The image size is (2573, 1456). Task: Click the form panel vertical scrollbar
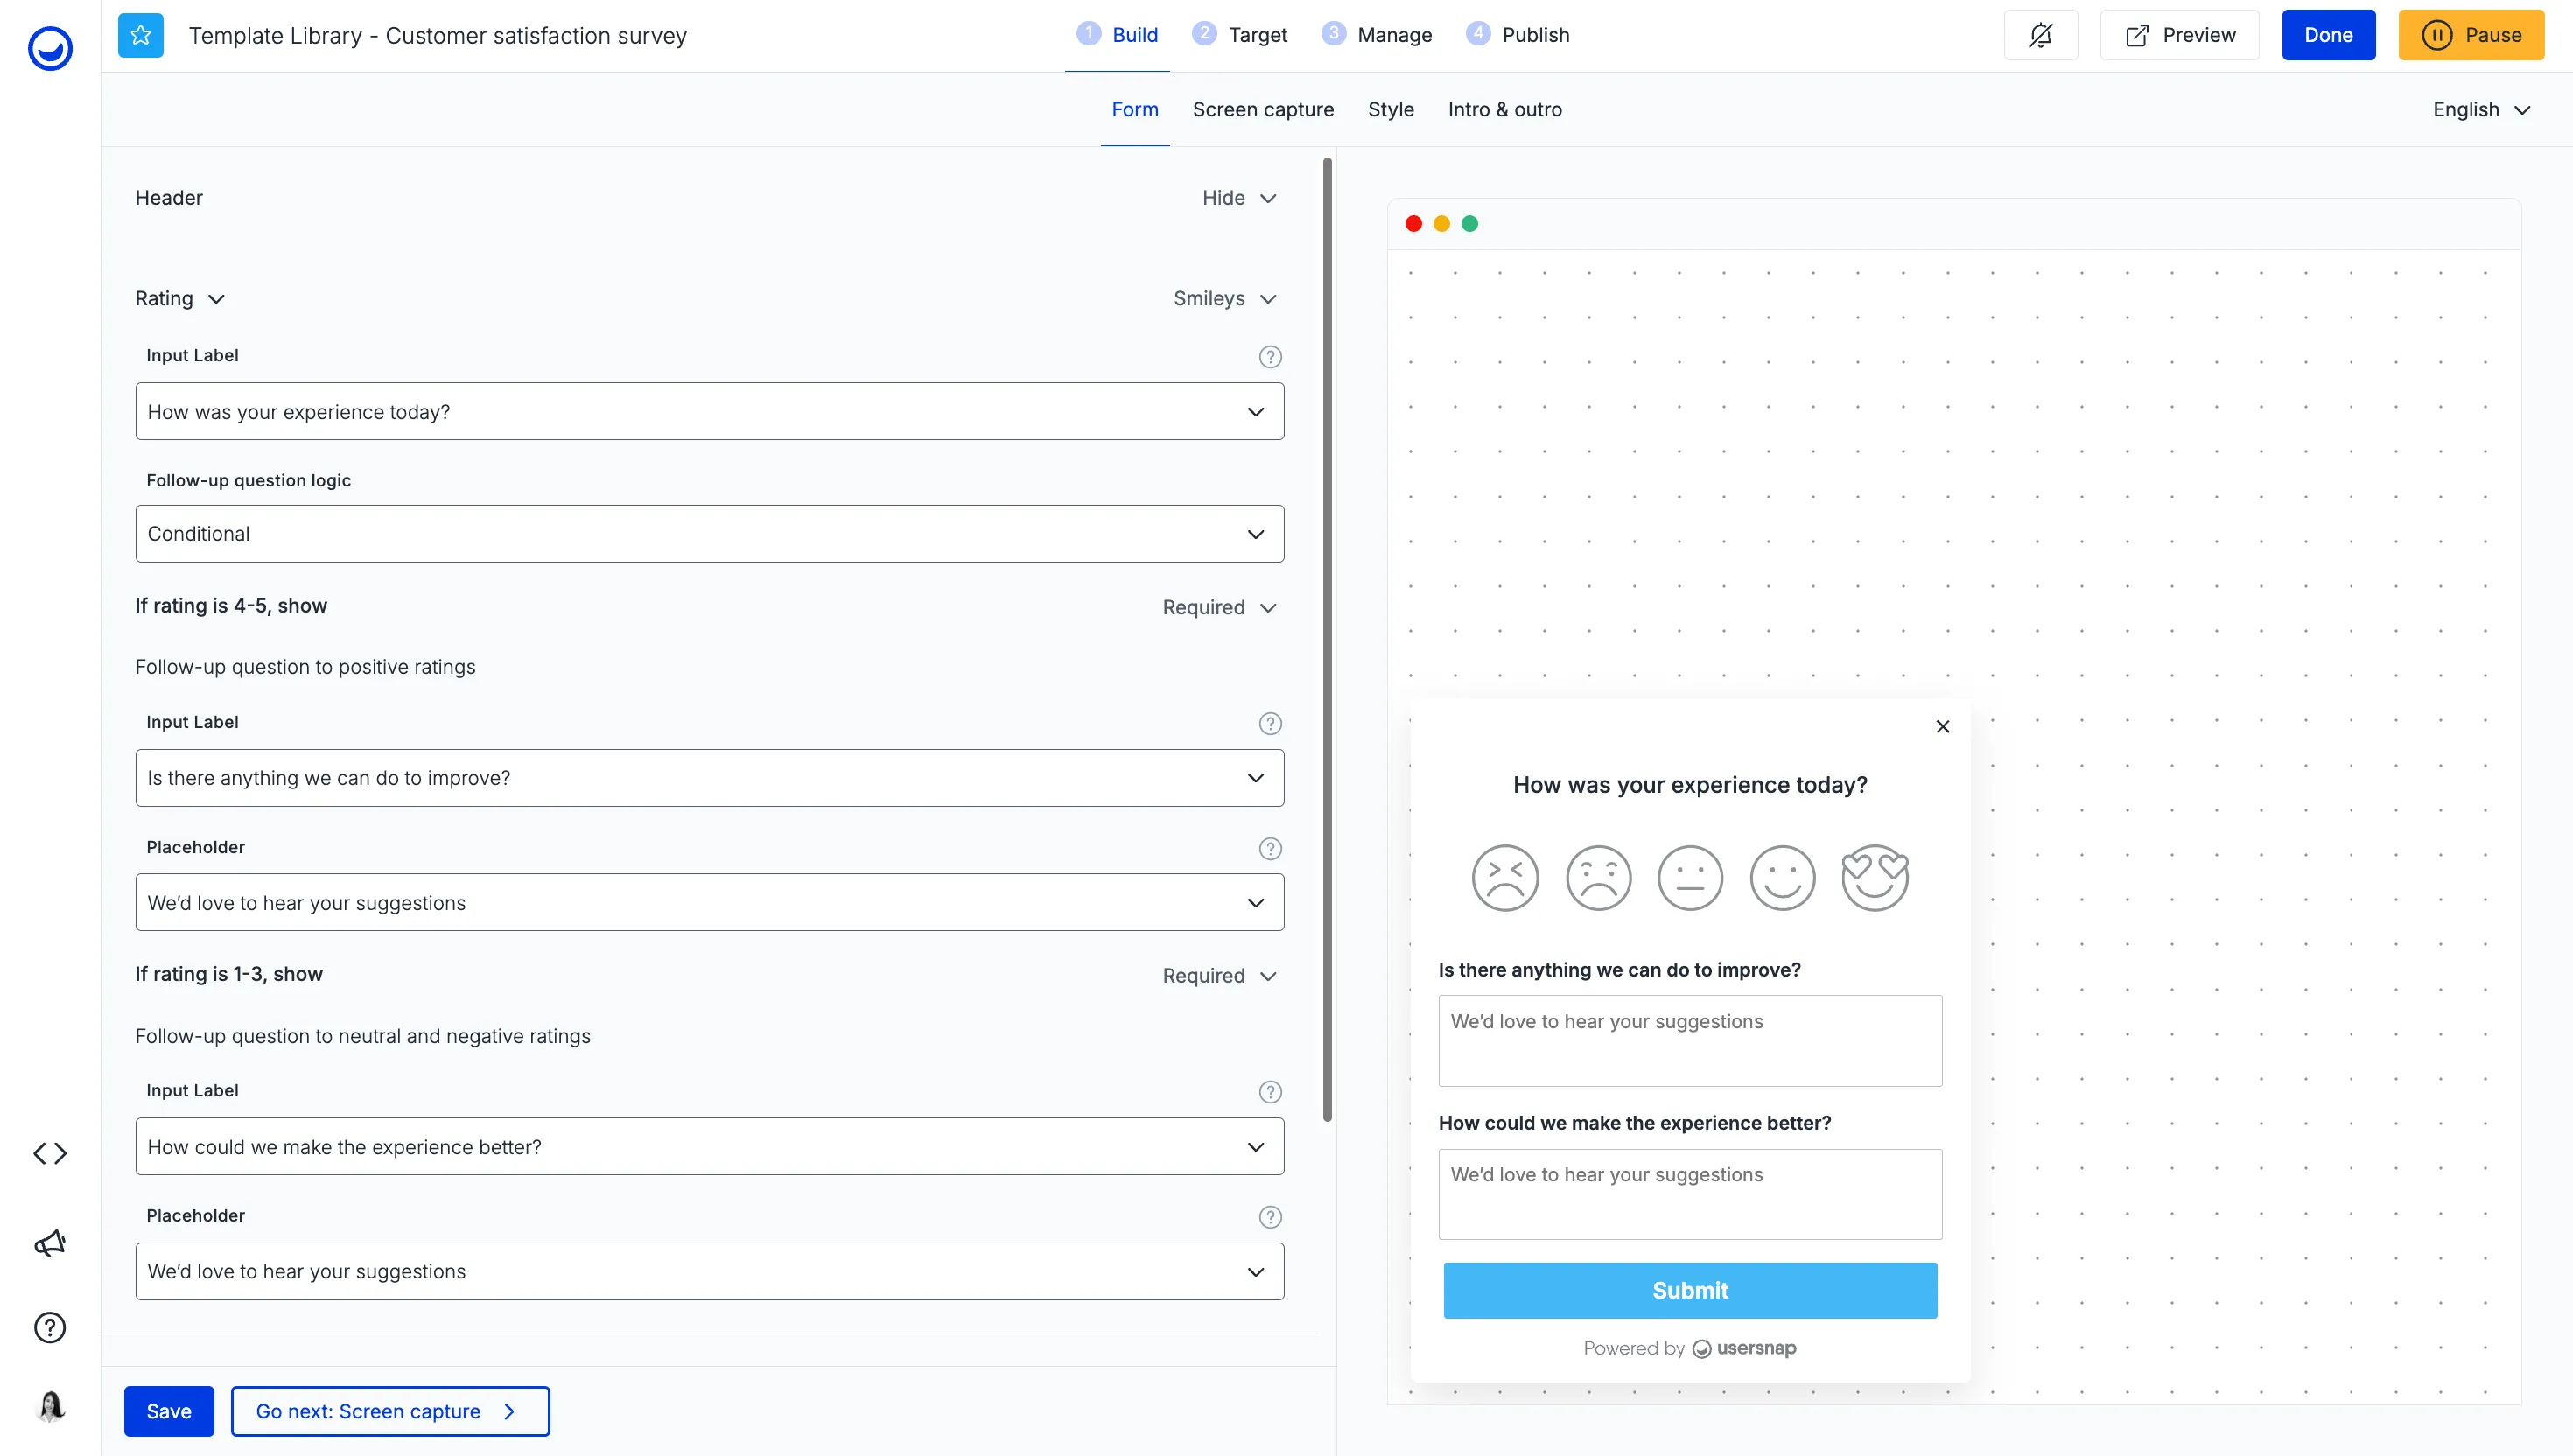pos(1327,640)
